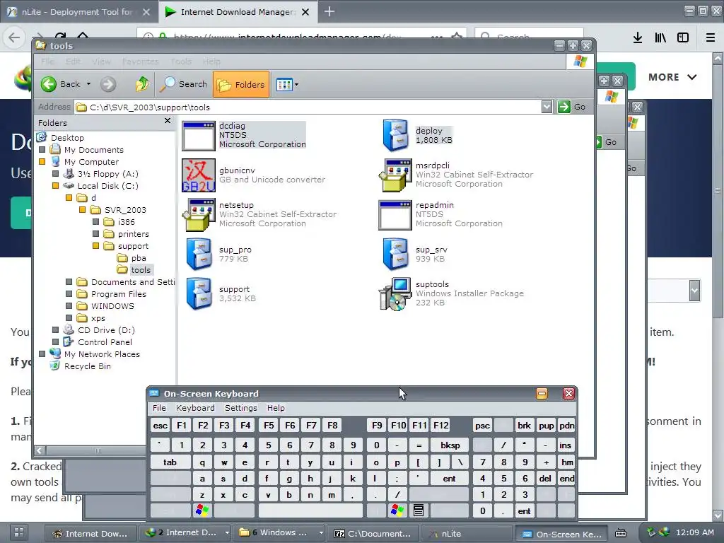Select Control Panel in tree
The height and width of the screenshot is (543, 724).
[105, 342]
